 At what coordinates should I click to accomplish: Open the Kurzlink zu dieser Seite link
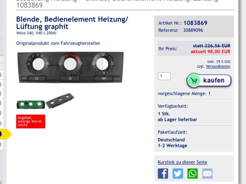182,162
